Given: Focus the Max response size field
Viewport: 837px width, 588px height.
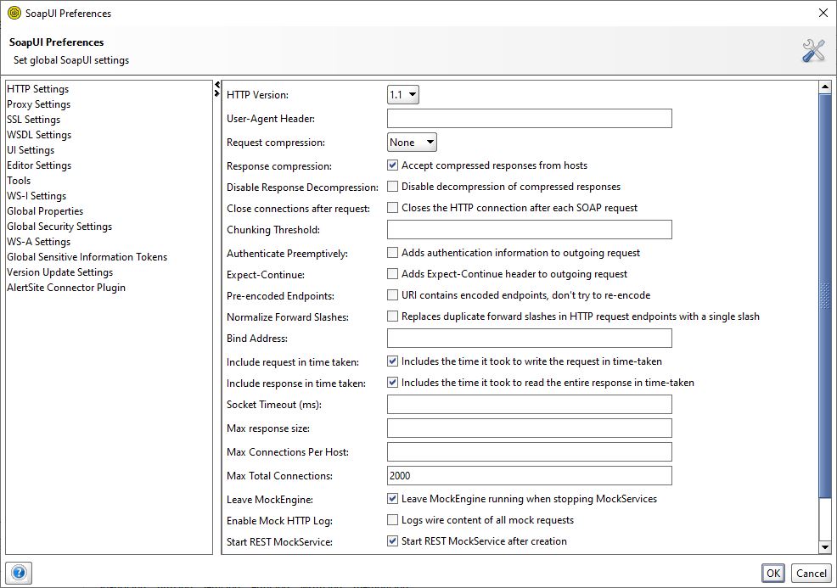Looking at the screenshot, I should (530, 428).
